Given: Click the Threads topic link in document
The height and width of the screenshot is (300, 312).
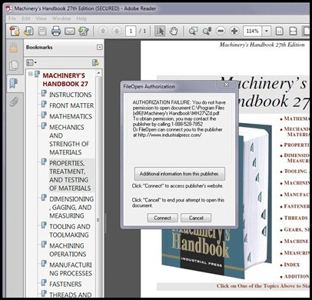Looking at the screenshot, I should point(296,218).
